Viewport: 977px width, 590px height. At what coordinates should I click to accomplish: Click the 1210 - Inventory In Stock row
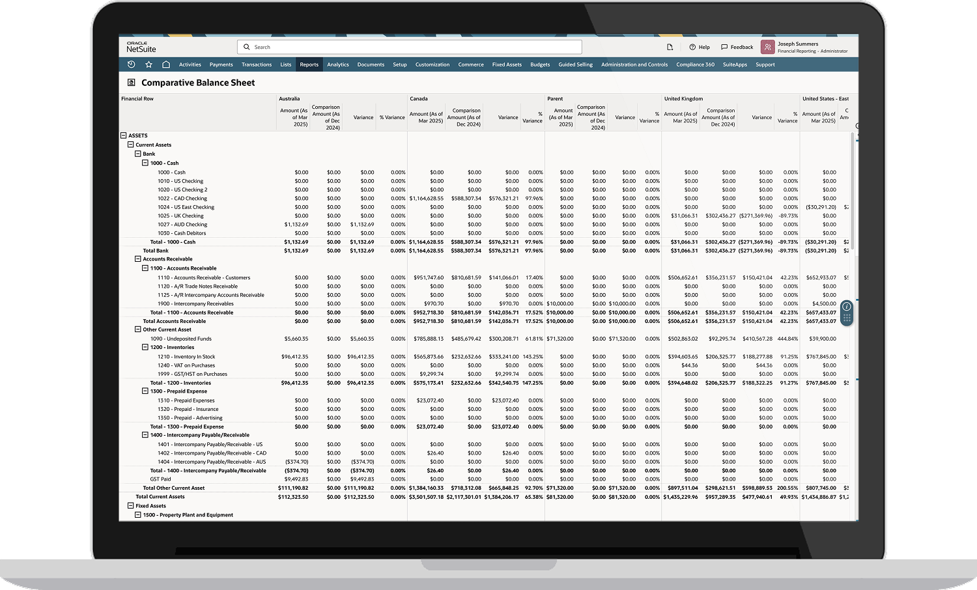click(x=485, y=357)
